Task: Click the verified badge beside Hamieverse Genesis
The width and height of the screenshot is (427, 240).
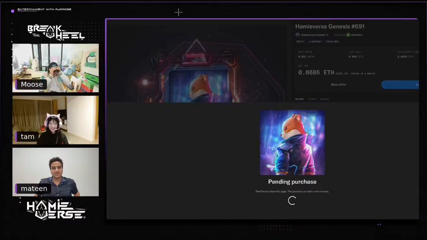Action: [x=327, y=35]
